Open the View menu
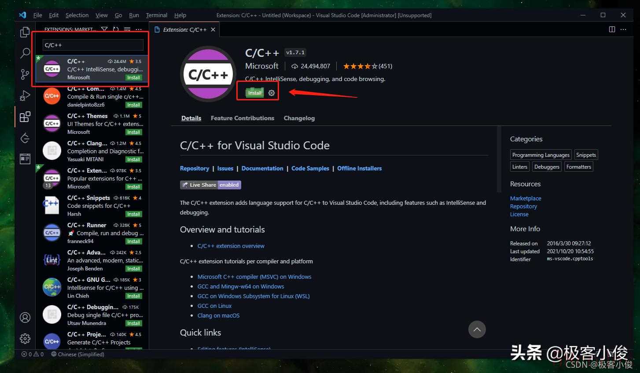 click(102, 15)
